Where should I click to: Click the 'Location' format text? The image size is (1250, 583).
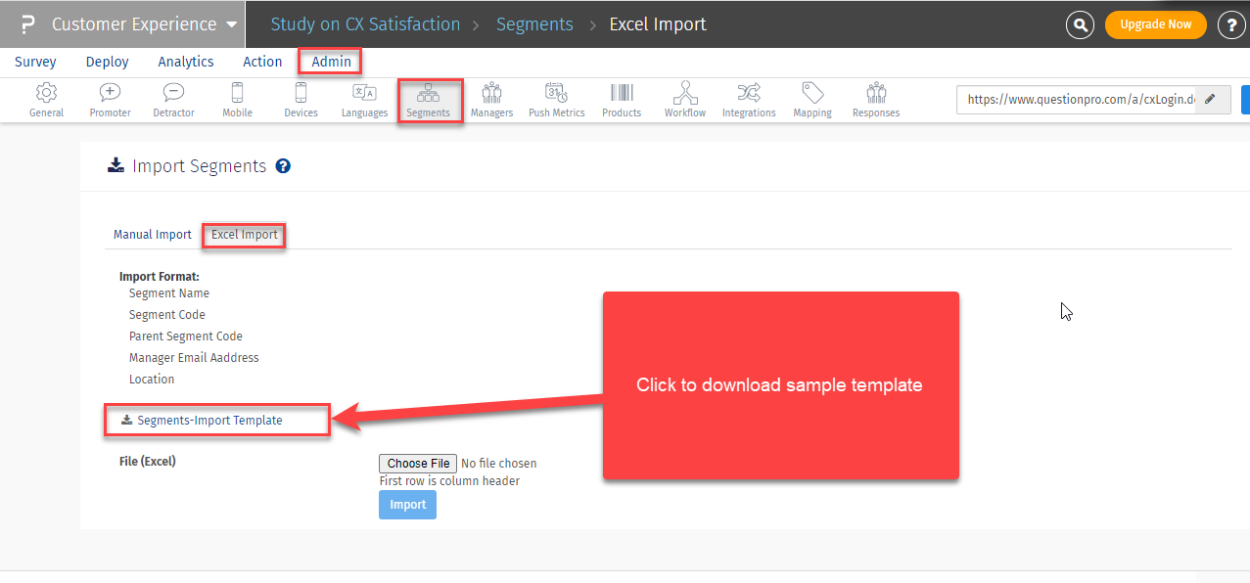[152, 380]
